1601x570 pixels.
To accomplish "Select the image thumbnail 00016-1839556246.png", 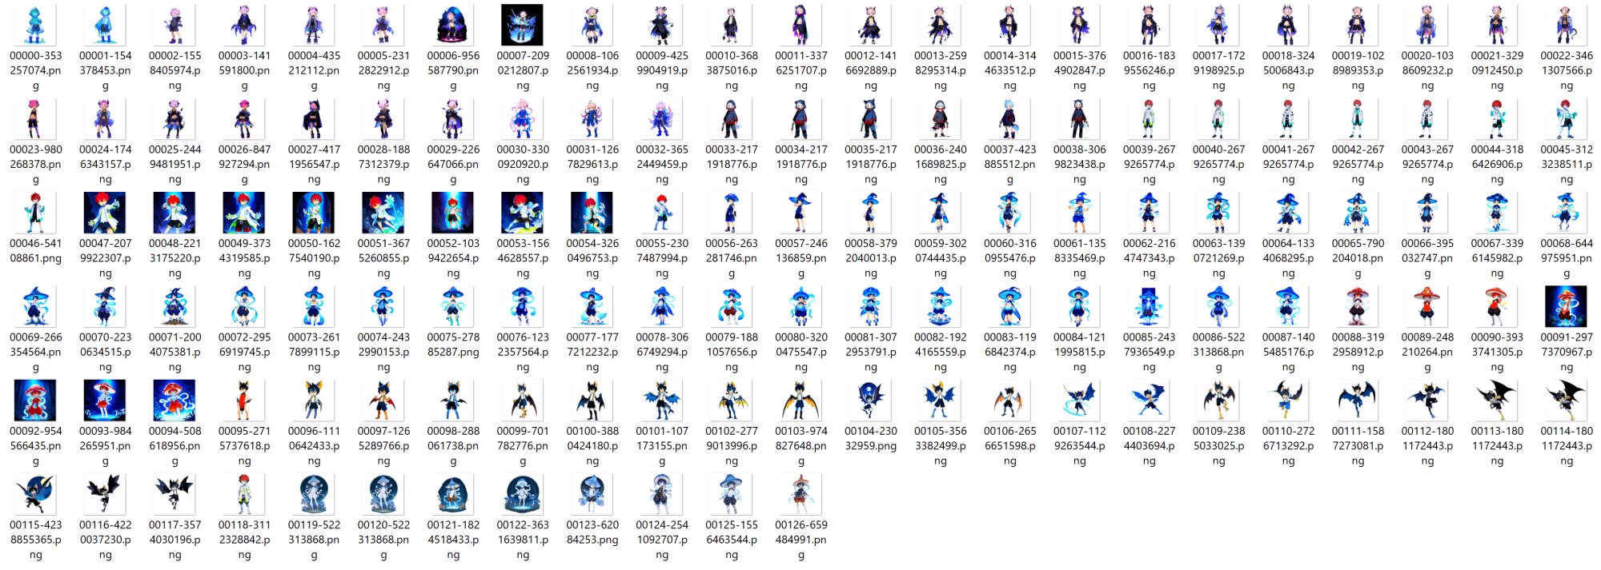I will [x=1150, y=25].
